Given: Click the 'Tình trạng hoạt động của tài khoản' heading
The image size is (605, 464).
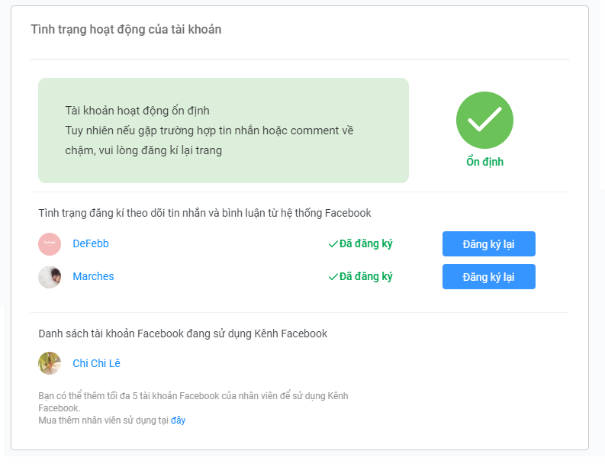Looking at the screenshot, I should [126, 29].
